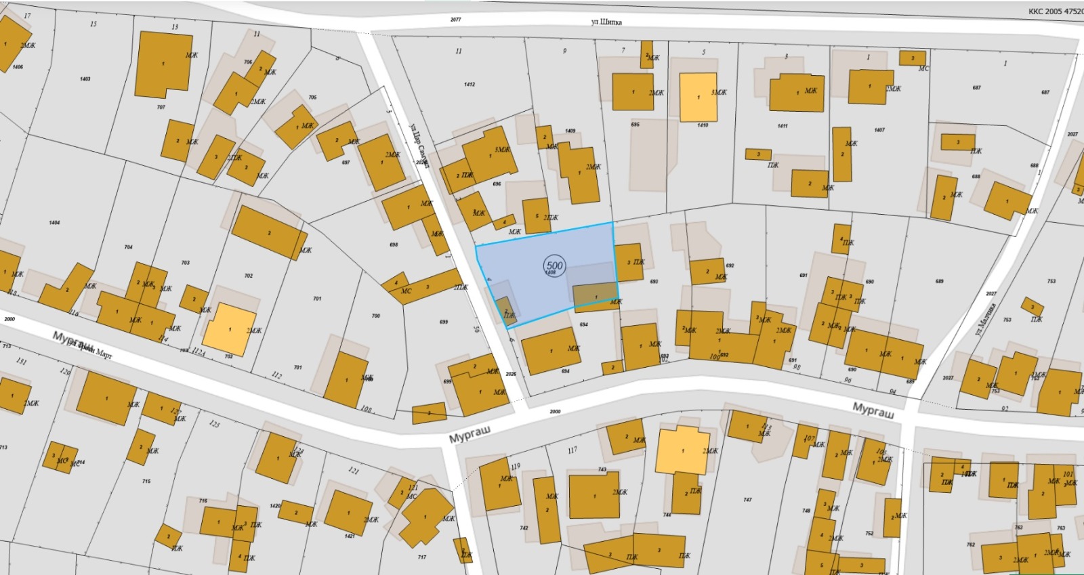Screen dimensions: 1084x575
Task: Select parcel number 747
Action: tap(747, 500)
